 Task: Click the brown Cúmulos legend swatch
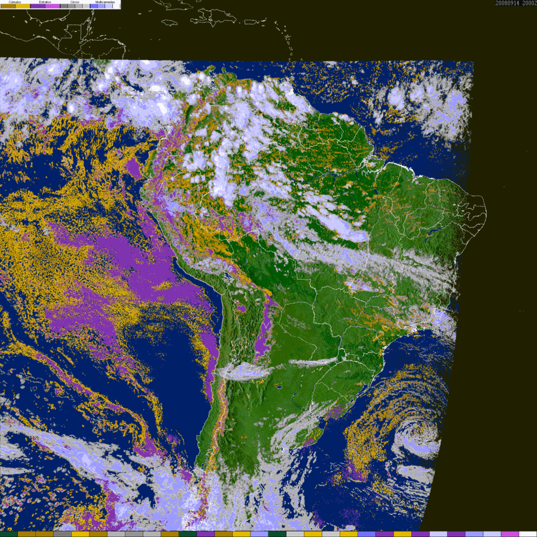click(8, 6)
